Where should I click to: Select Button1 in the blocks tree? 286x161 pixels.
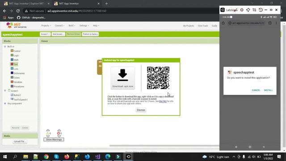(x=16, y=95)
